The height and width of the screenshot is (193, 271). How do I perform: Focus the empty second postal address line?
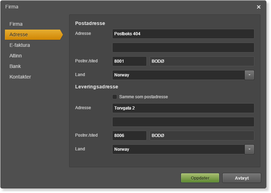183,48
